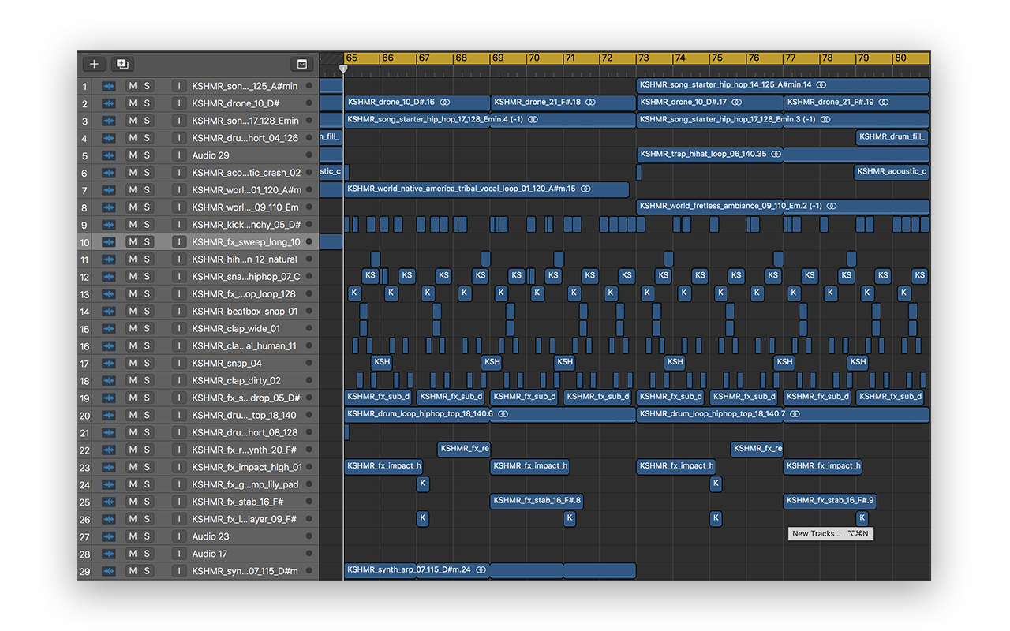
Task: Select the KSHMR_drone_10_D#.17 region
Action: click(709, 103)
